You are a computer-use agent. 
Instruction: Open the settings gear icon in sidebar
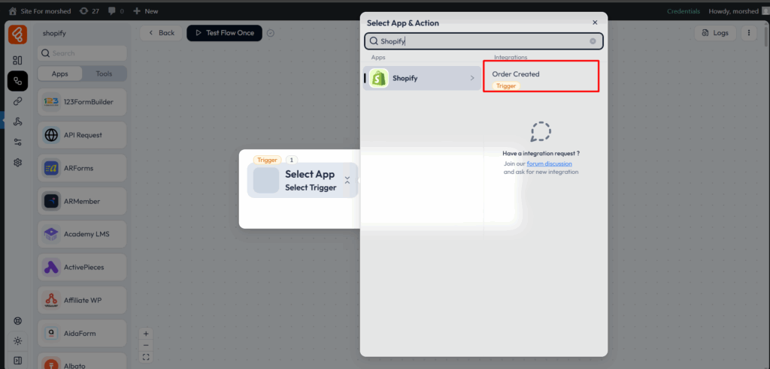pyautogui.click(x=18, y=162)
